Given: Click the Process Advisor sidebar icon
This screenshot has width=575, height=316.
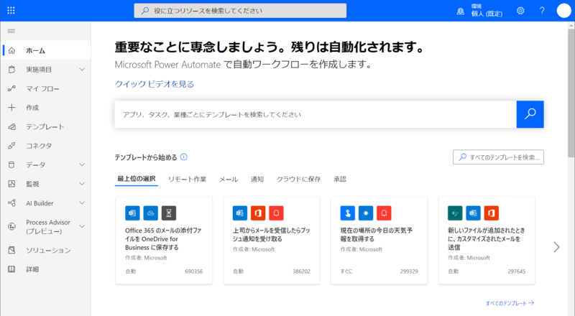Looking at the screenshot, I should coord(11,226).
